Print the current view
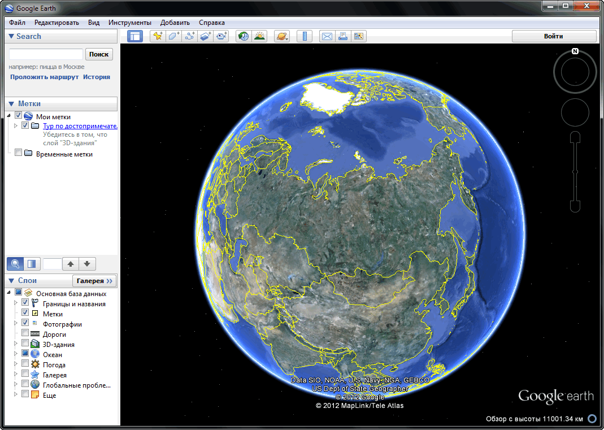The width and height of the screenshot is (604, 430). point(343,36)
